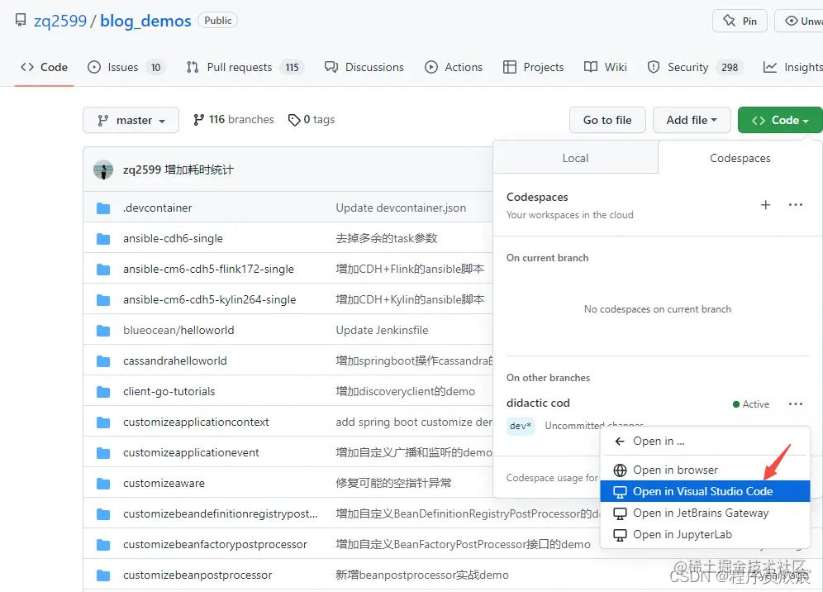
Task: Click Go to file button
Action: click(607, 120)
